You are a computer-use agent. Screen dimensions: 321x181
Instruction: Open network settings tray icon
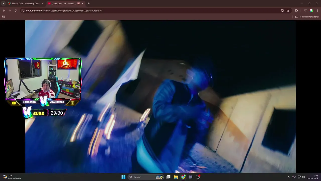(299, 177)
